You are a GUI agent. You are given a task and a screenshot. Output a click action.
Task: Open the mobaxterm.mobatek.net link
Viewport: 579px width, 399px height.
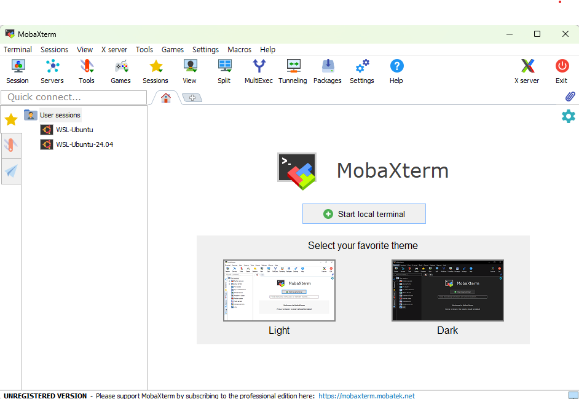click(x=366, y=396)
